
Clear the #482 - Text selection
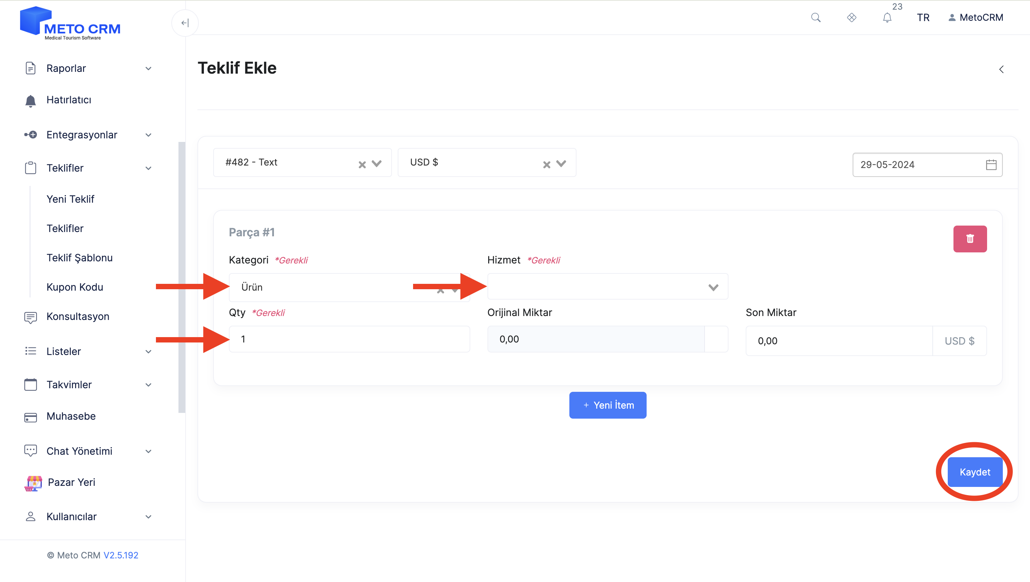pos(362,164)
